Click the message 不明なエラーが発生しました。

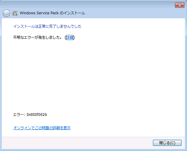(x=37, y=38)
